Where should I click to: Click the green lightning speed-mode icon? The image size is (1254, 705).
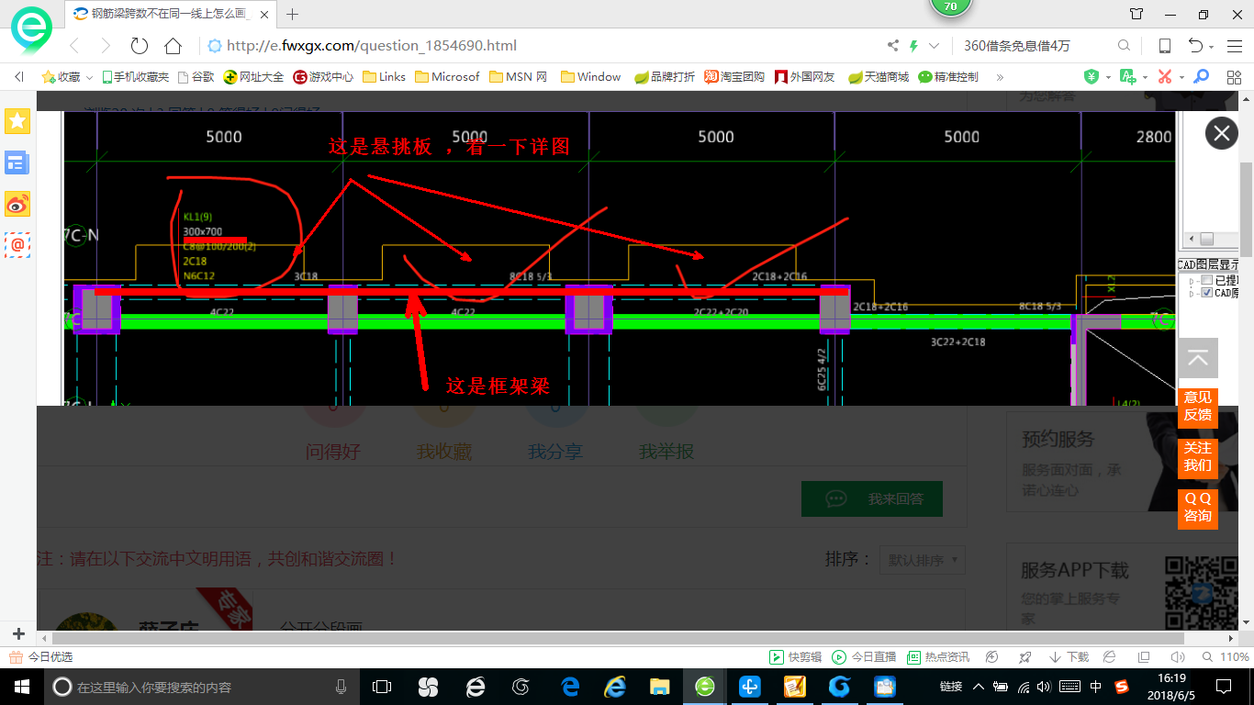(x=913, y=46)
